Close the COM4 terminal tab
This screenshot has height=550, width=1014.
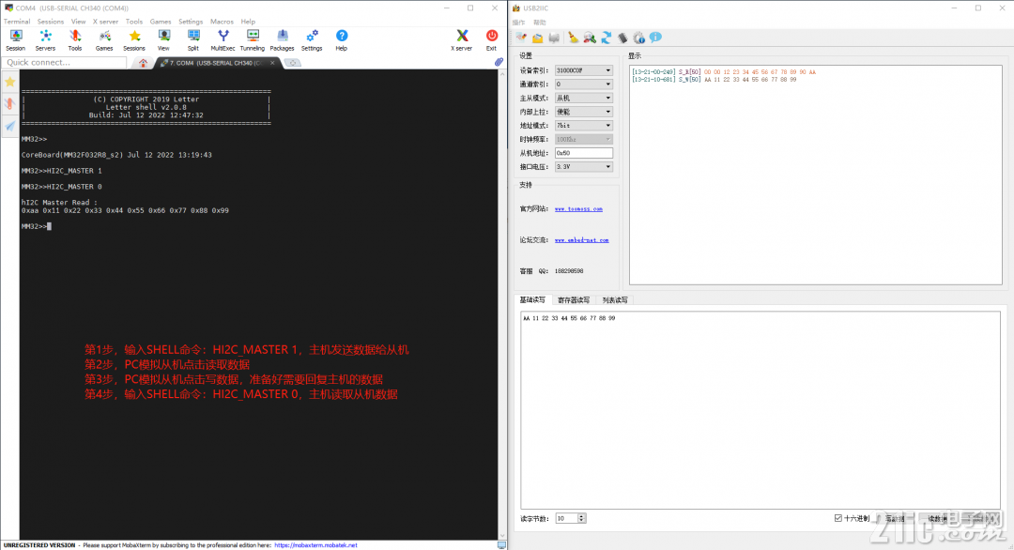(x=273, y=63)
